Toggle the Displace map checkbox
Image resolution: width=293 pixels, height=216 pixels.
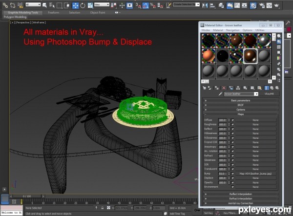(x=232, y=178)
